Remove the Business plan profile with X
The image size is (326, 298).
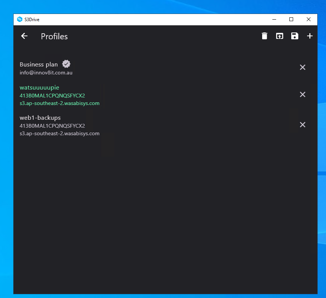[303, 67]
